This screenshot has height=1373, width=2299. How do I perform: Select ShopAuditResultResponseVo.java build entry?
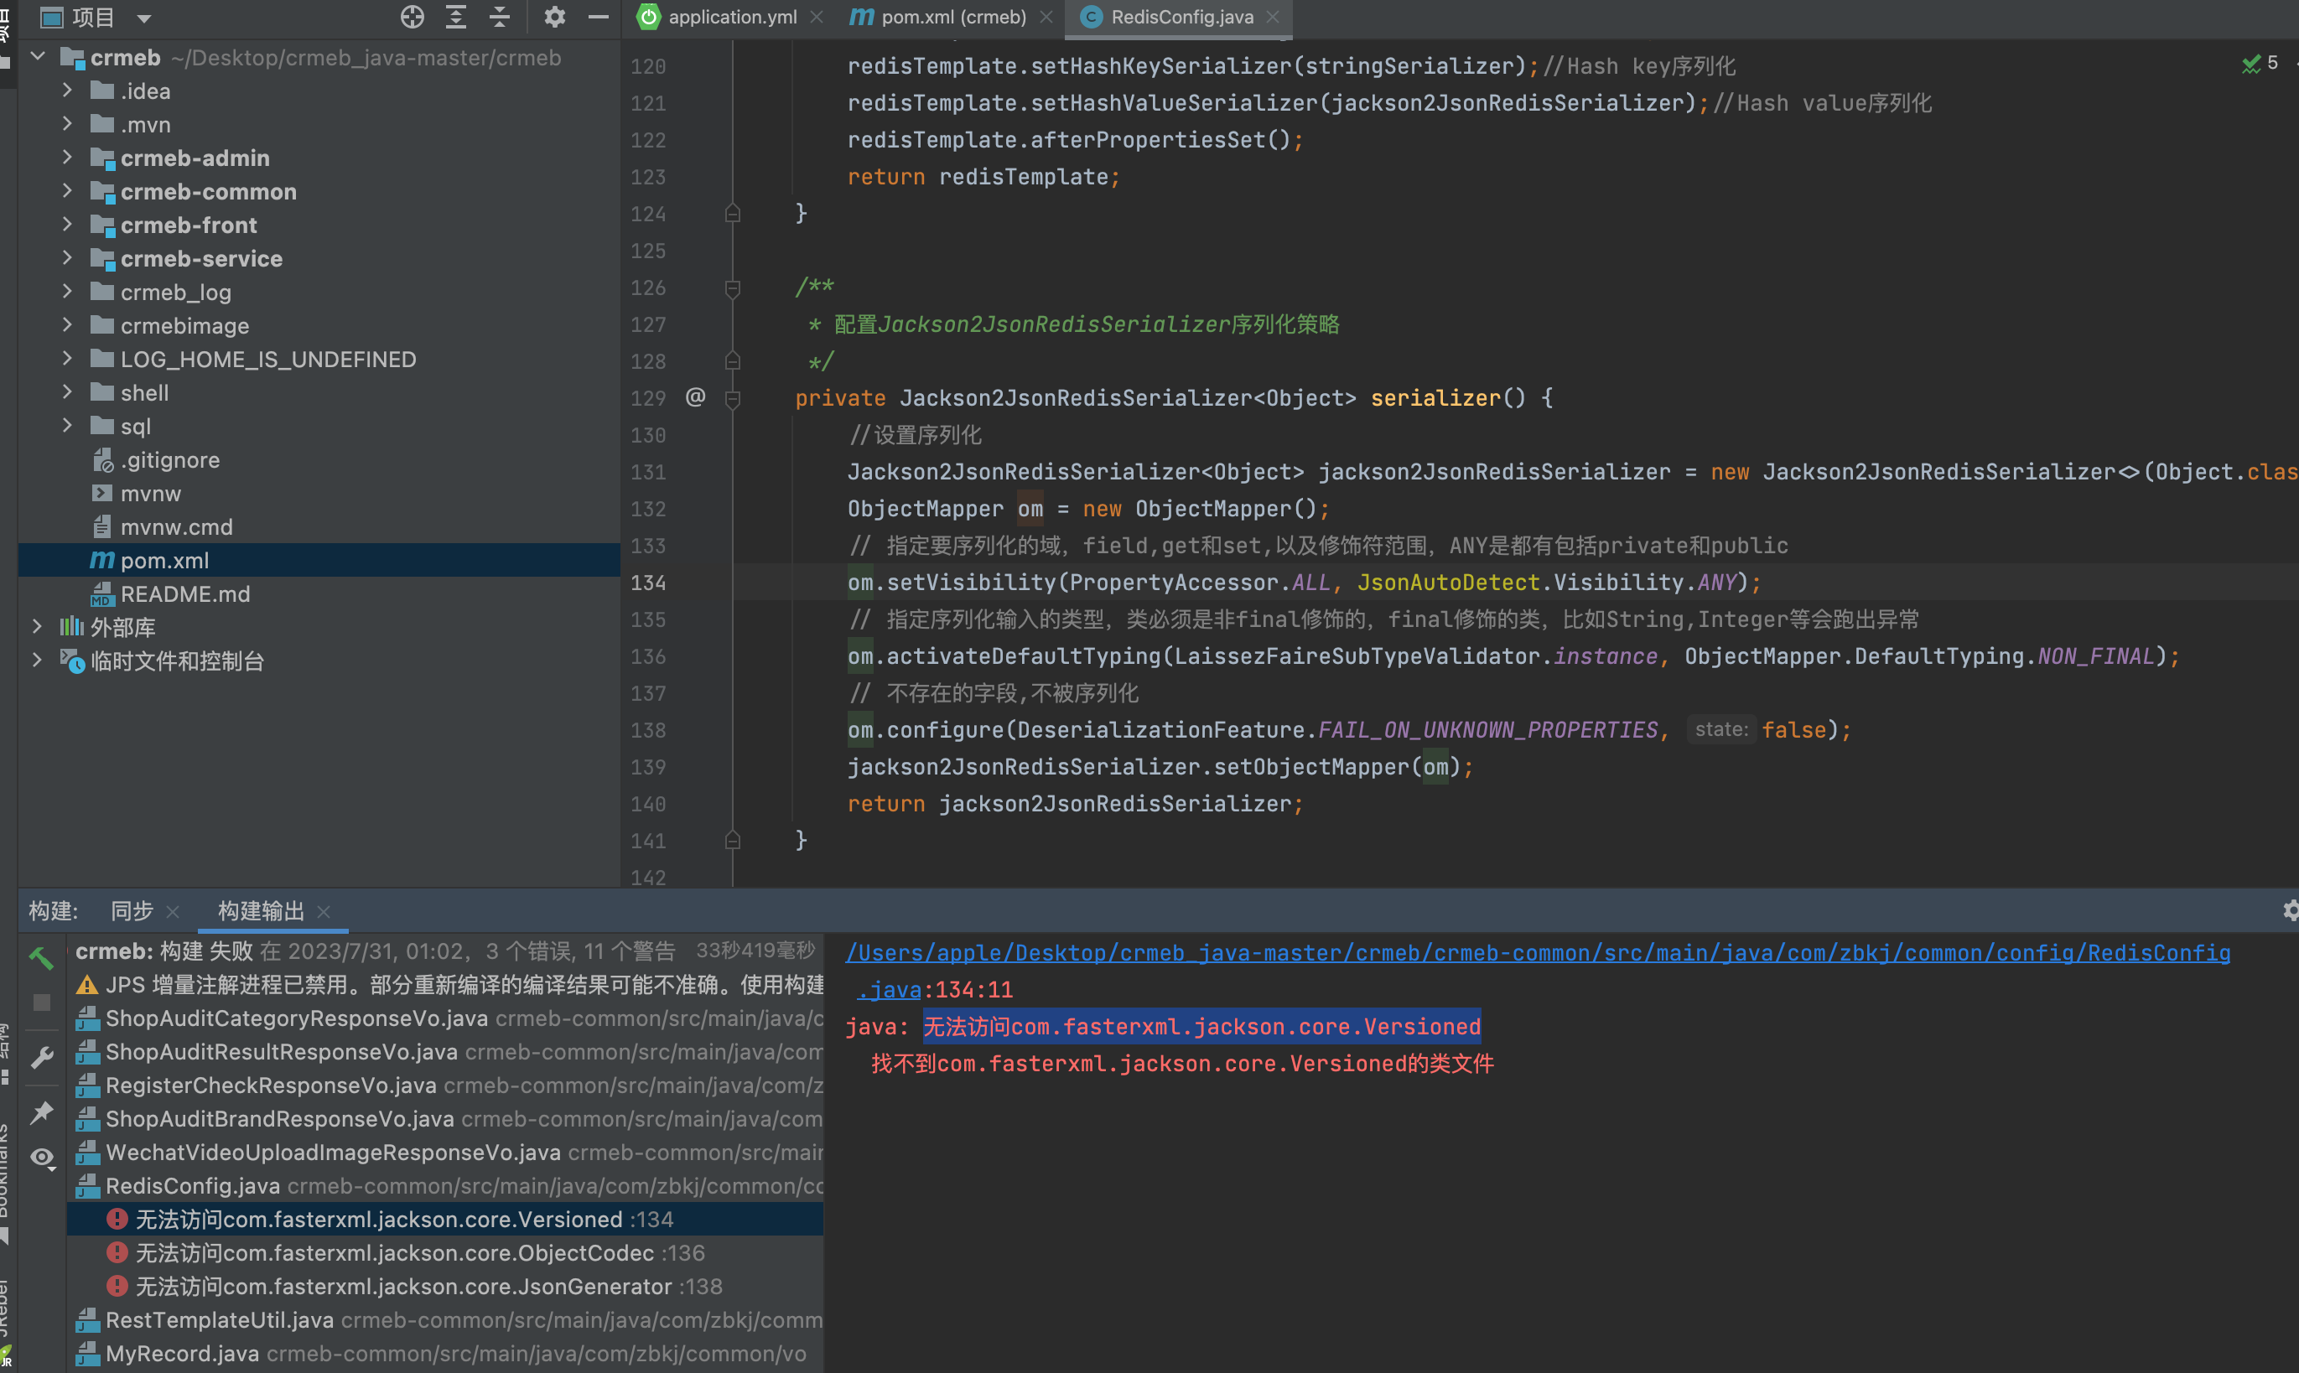point(445,1052)
